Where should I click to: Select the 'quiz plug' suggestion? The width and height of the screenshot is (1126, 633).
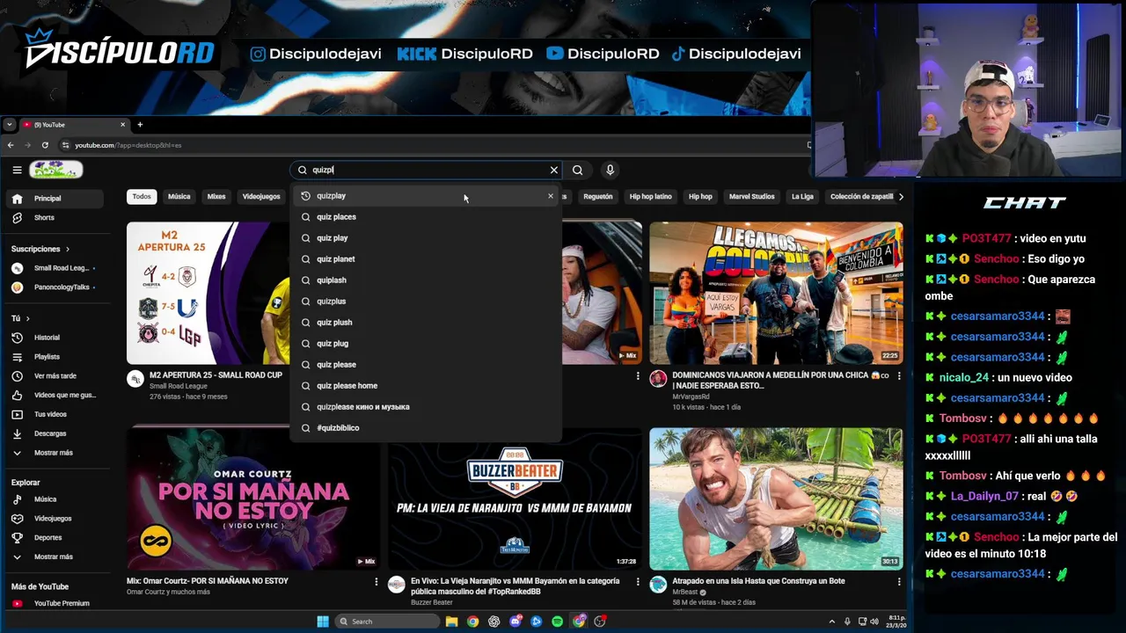pyautogui.click(x=426, y=344)
